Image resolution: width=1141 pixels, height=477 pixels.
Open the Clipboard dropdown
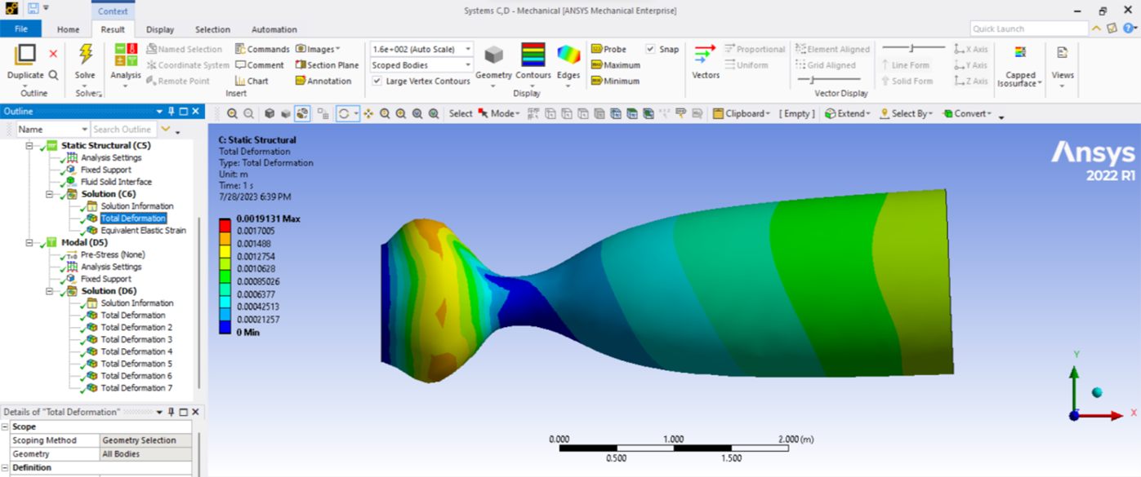[741, 114]
